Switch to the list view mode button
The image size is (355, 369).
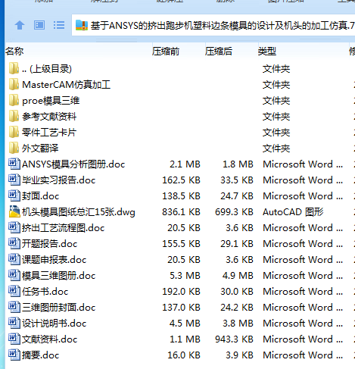point(59,25)
